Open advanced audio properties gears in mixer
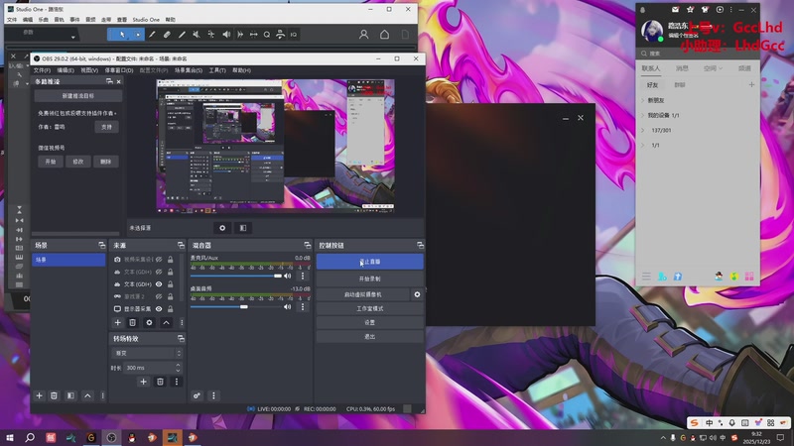Viewport: 794px width, 446px height. (197, 395)
